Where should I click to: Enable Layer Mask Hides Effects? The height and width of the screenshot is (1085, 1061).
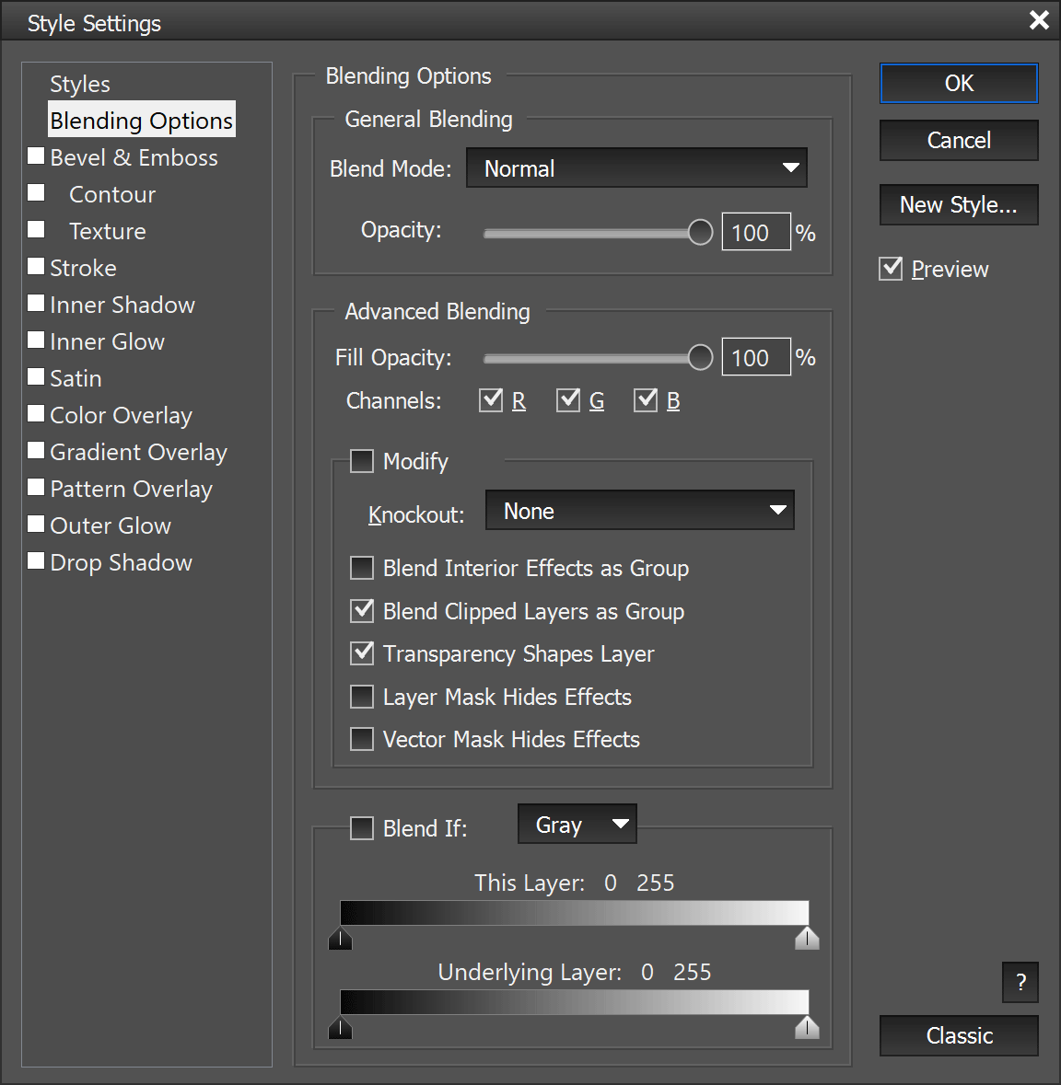(x=362, y=697)
